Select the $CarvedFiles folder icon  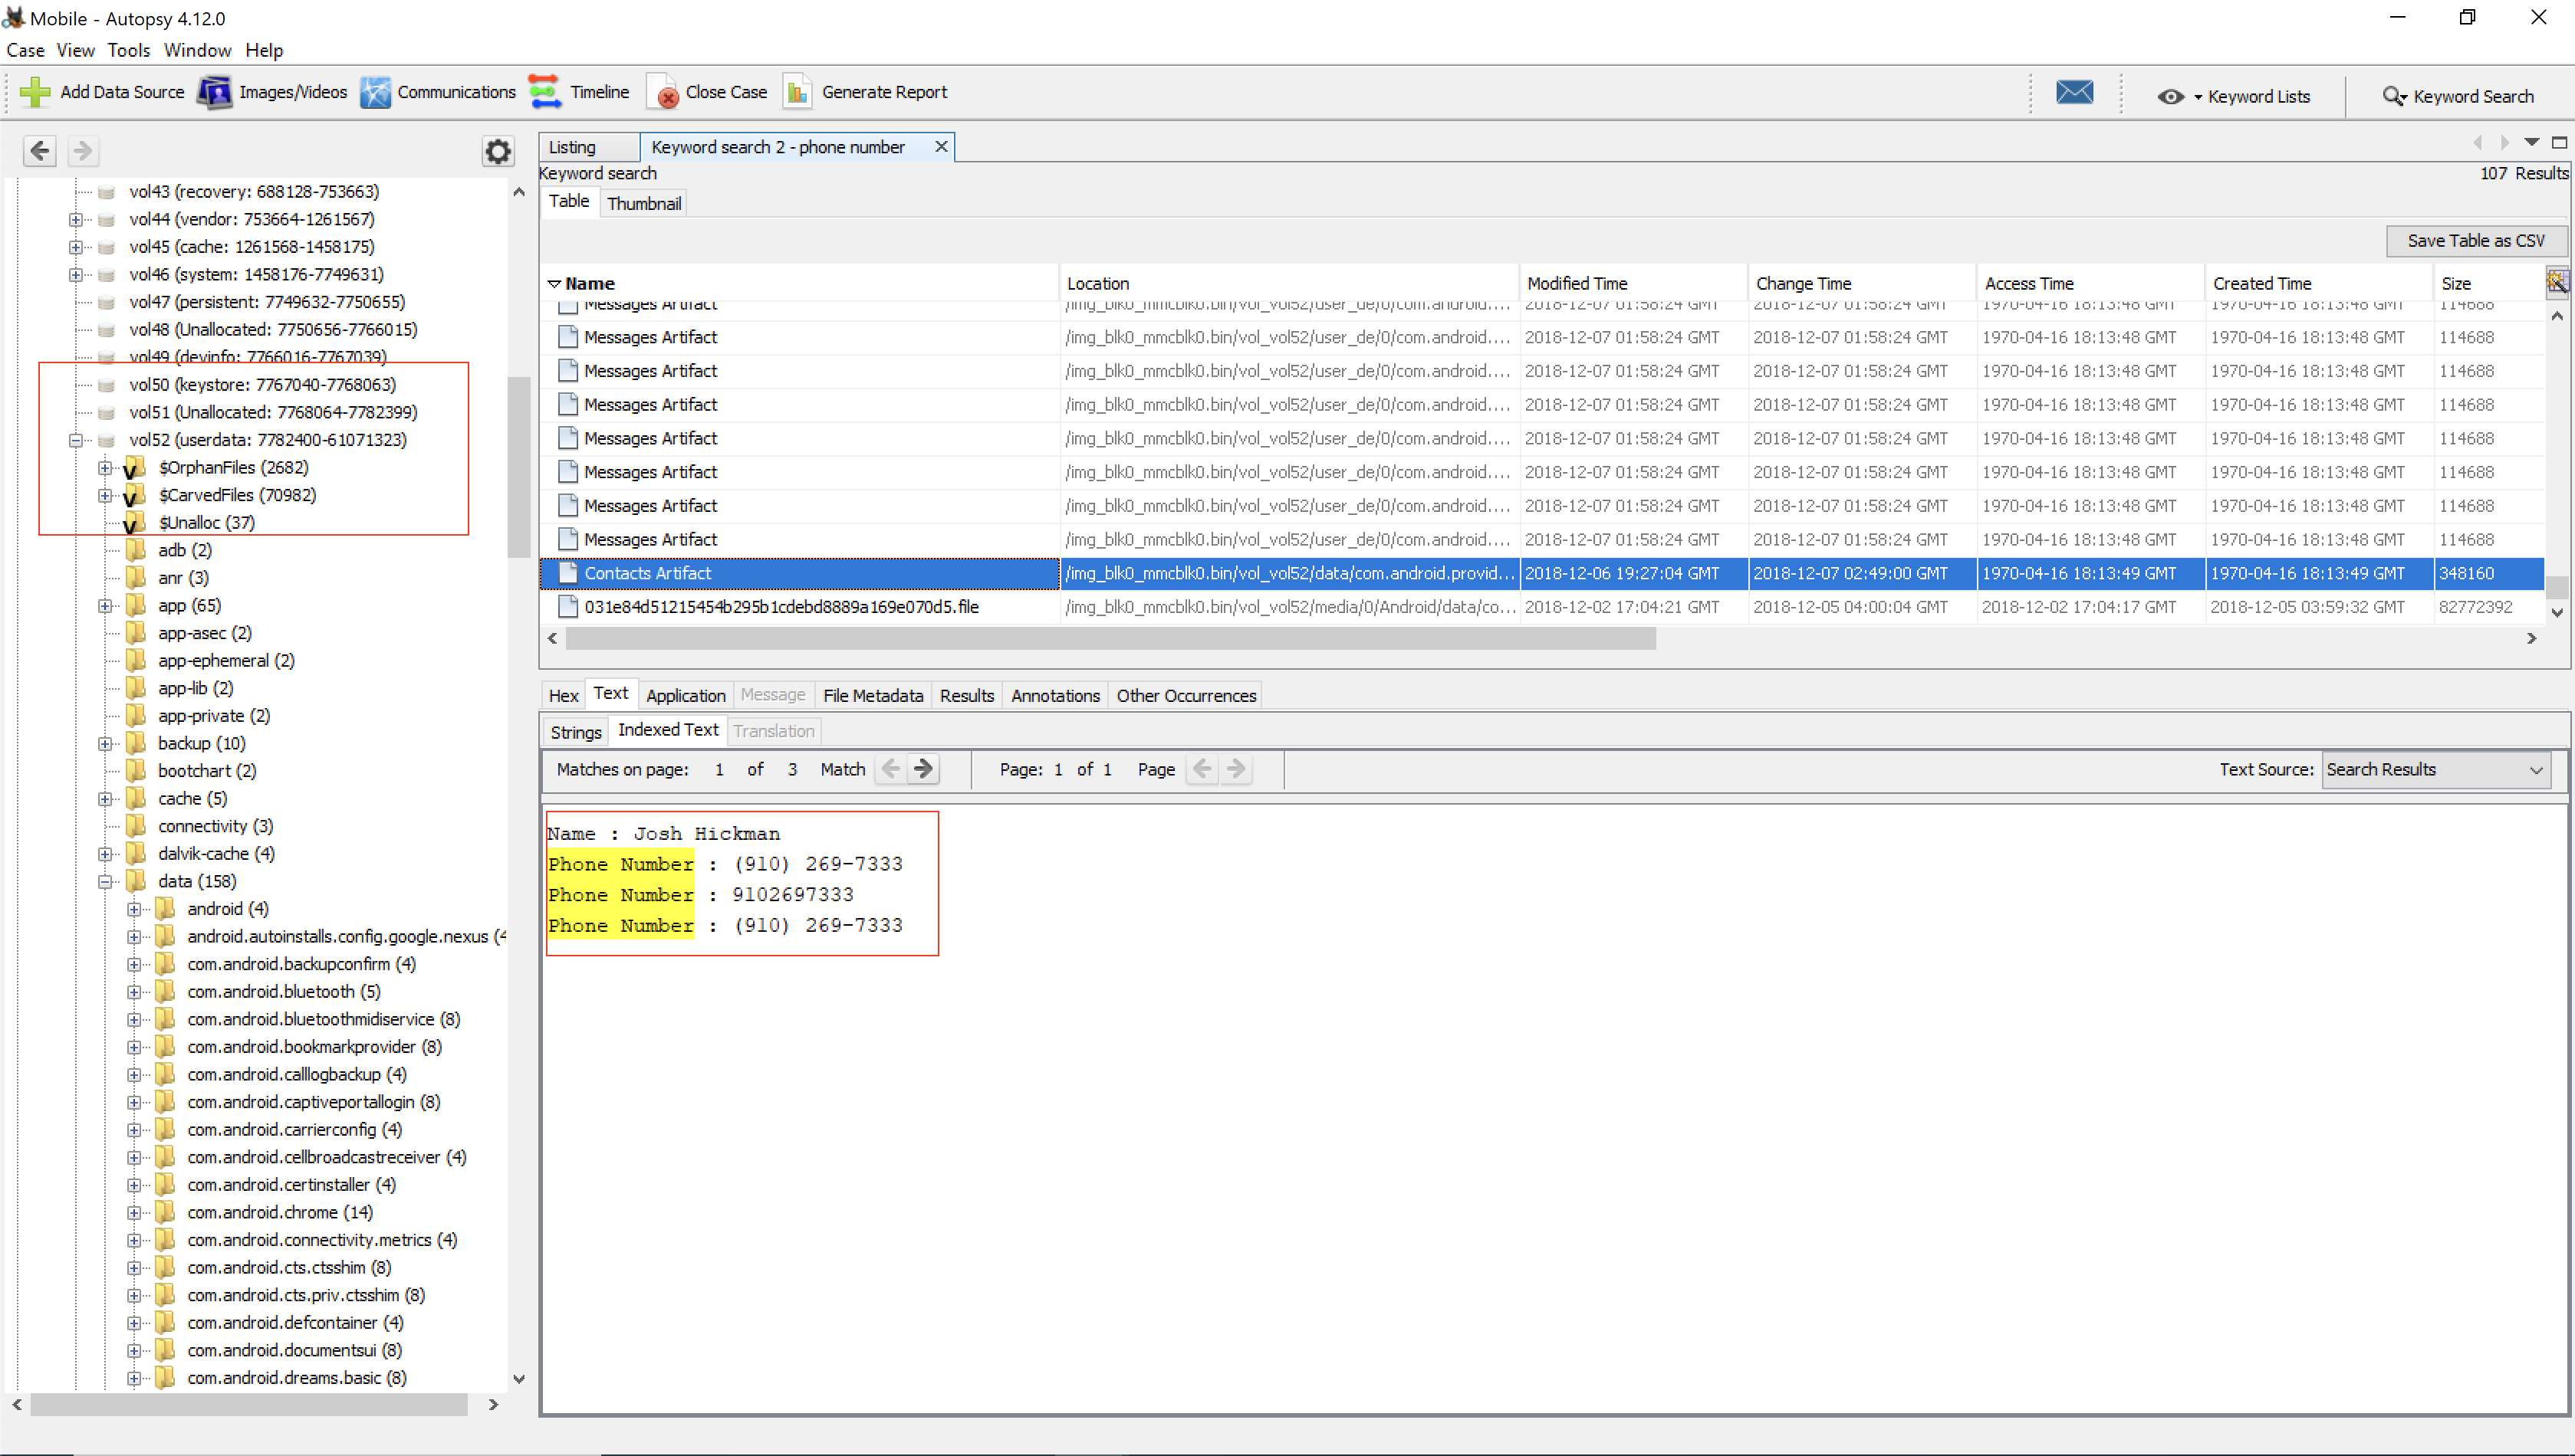[x=133, y=496]
